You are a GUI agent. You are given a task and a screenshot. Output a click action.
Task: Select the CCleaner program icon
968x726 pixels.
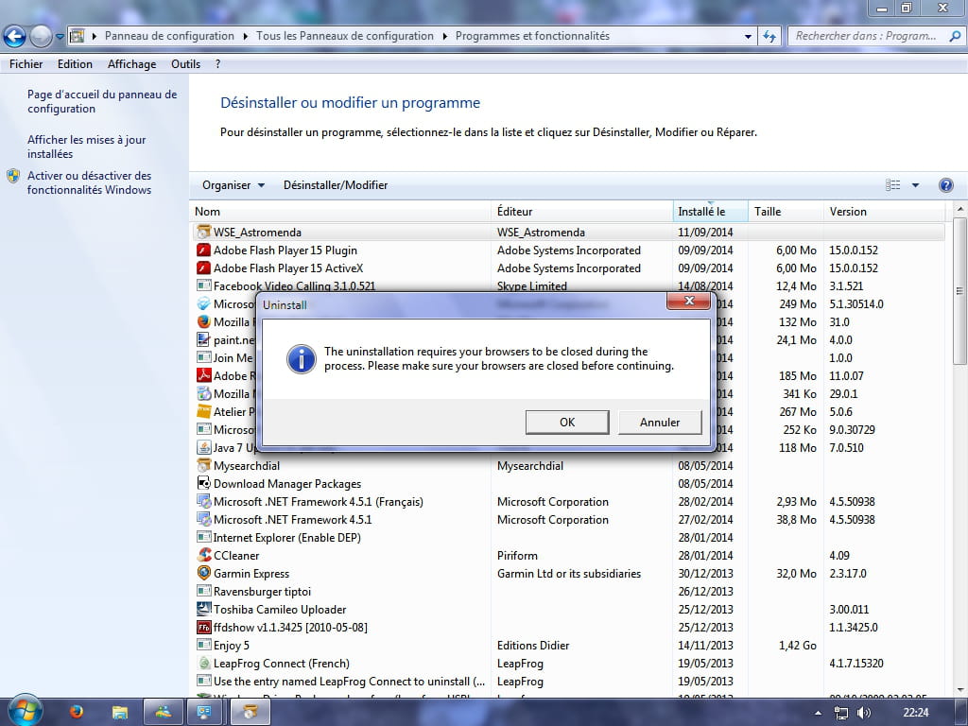203,555
